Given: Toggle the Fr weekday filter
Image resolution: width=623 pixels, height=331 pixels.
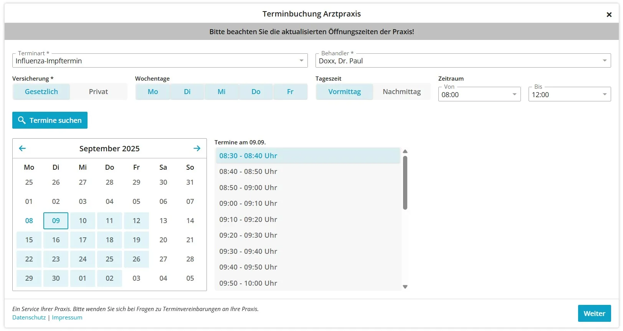Looking at the screenshot, I should tap(290, 92).
